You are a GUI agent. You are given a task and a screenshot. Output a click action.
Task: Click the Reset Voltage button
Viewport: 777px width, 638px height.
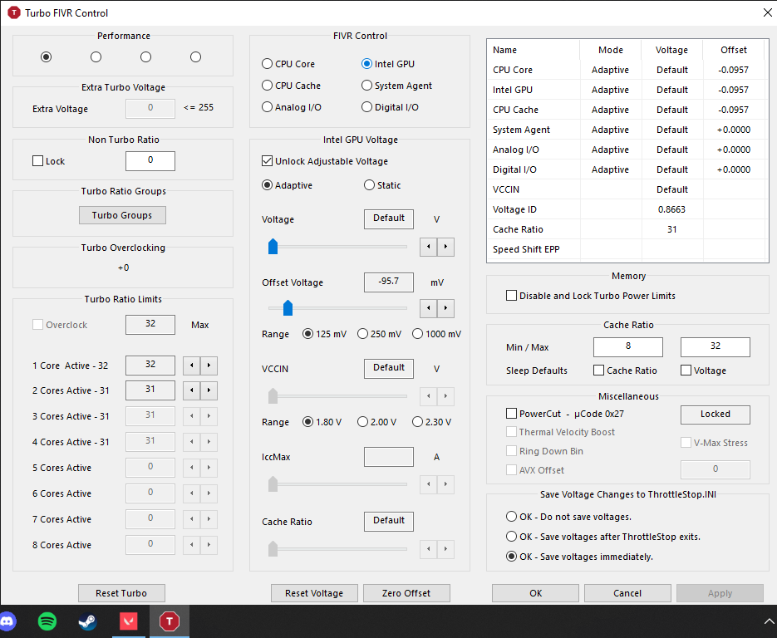(x=314, y=593)
